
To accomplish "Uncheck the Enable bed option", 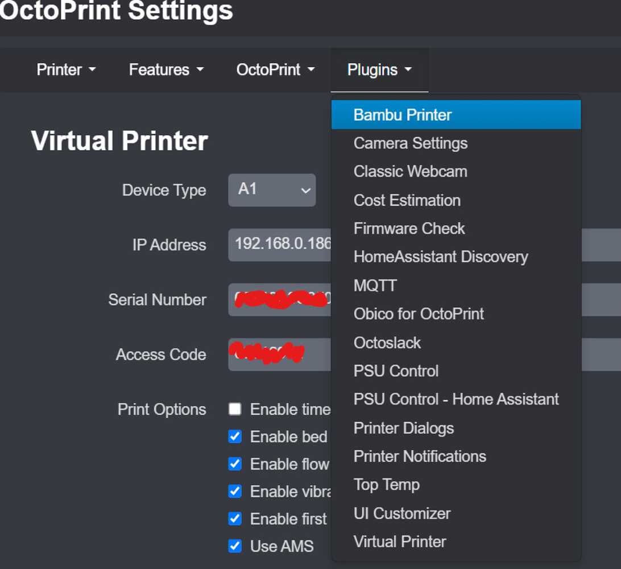I will [235, 436].
